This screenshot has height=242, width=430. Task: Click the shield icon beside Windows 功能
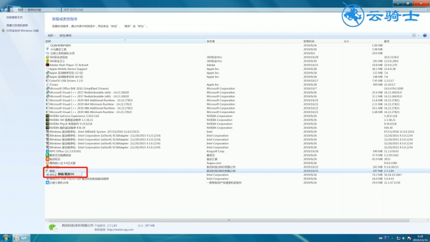pyautogui.click(x=3, y=31)
